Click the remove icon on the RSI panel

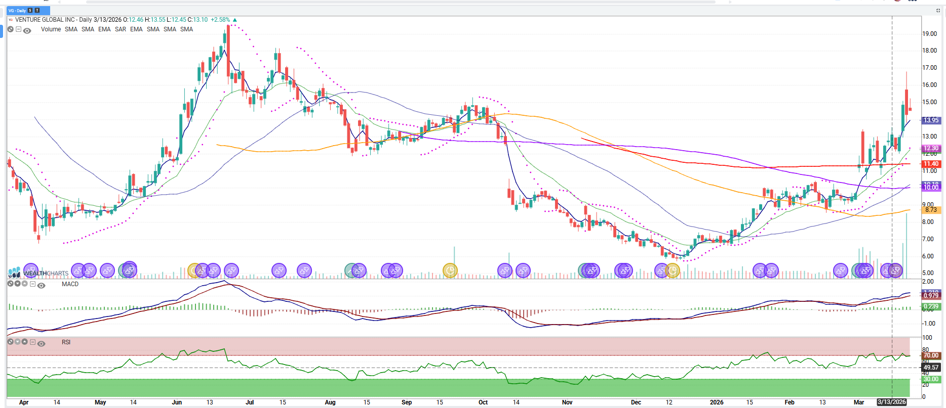10,342
